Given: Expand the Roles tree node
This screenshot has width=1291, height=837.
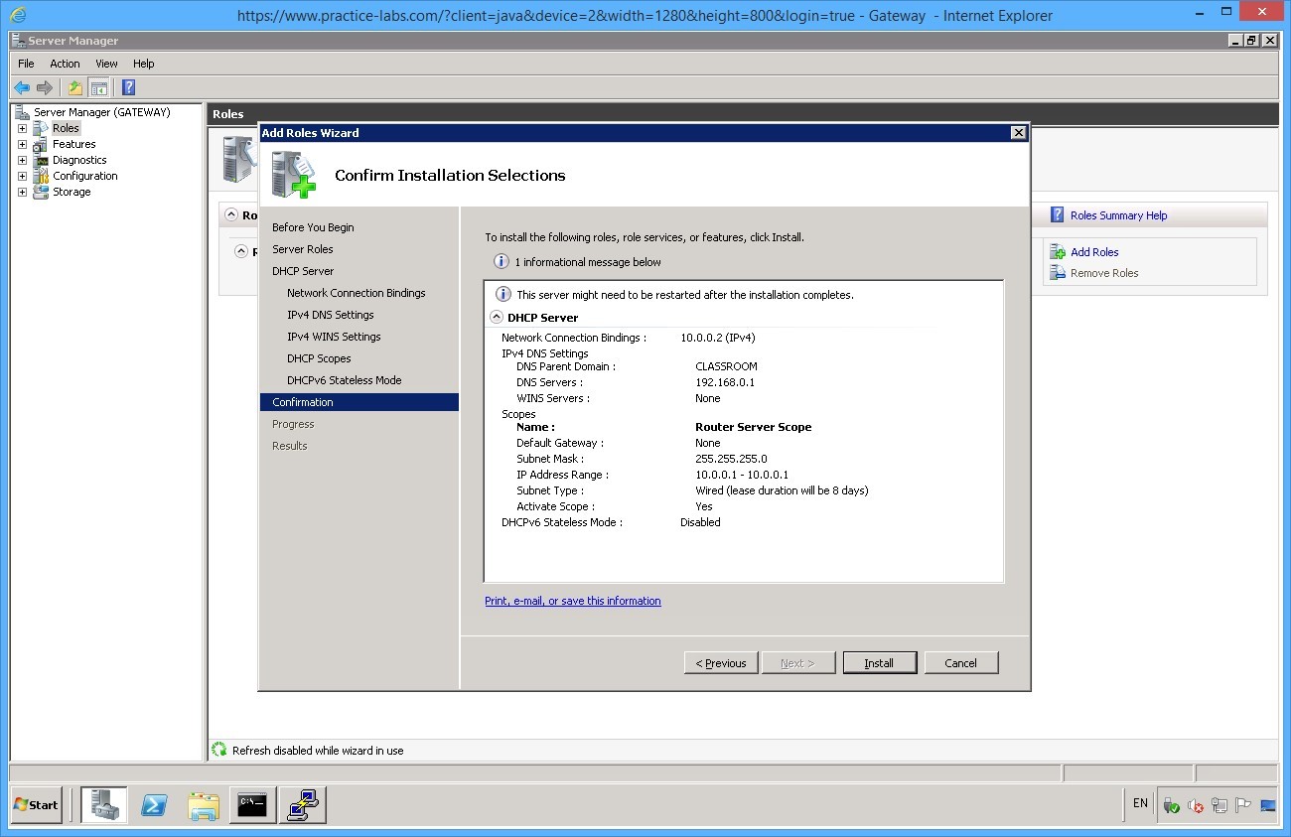Looking at the screenshot, I should [x=22, y=129].
